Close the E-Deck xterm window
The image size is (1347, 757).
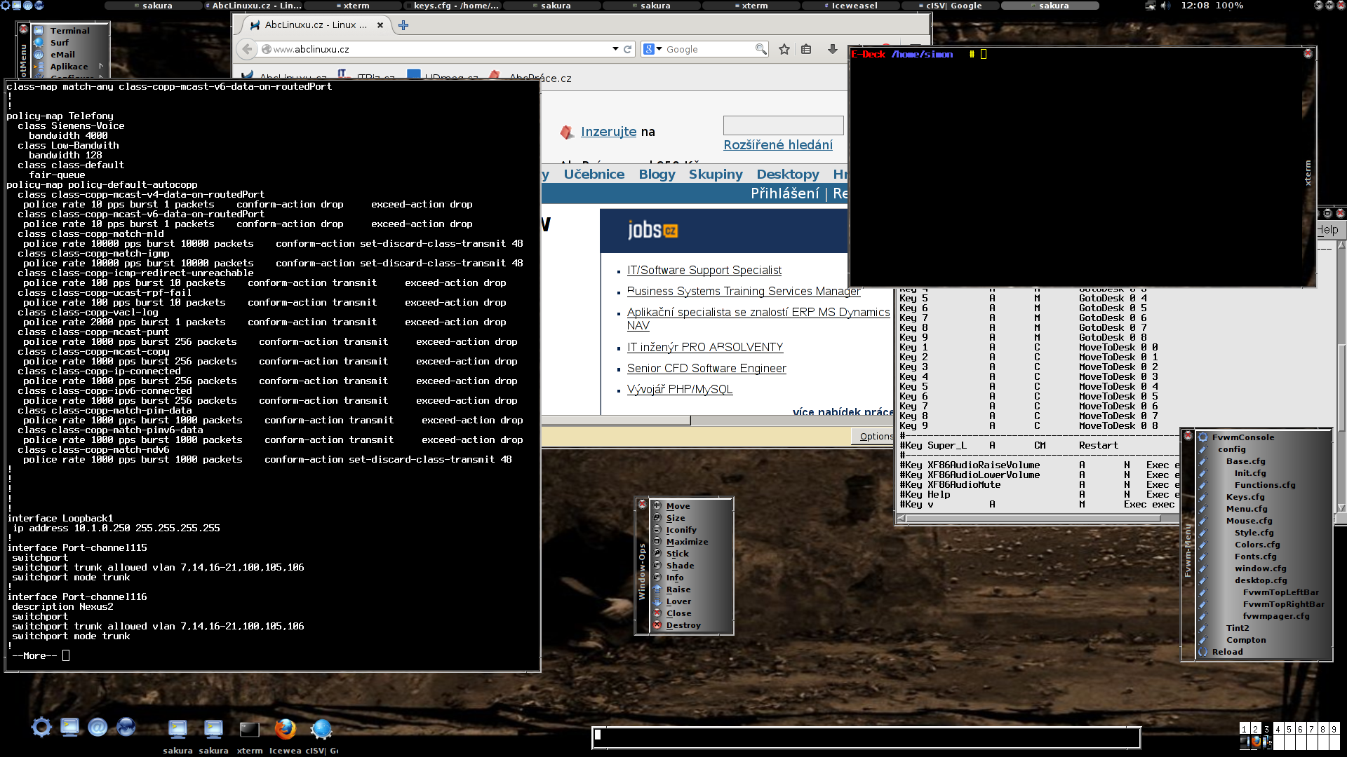(x=1308, y=53)
